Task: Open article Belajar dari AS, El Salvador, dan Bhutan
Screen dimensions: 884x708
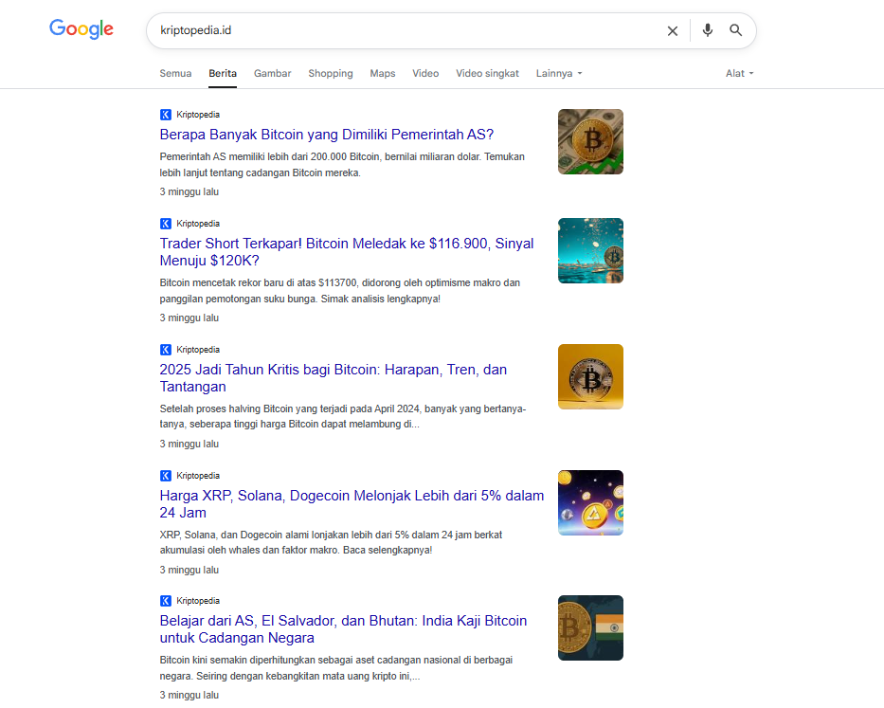Action: (343, 629)
